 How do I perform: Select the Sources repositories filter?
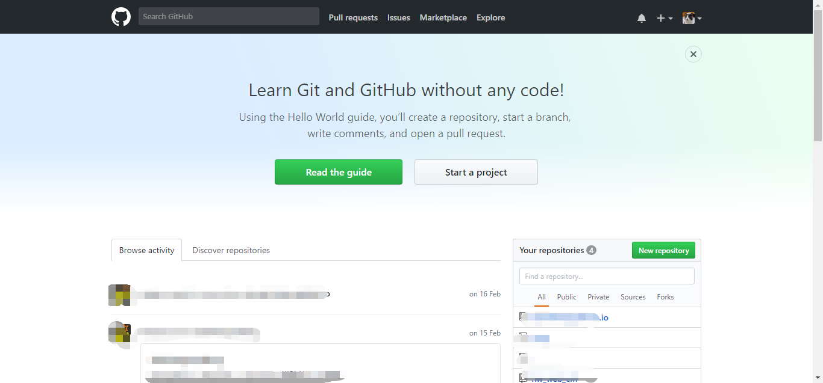(x=633, y=297)
